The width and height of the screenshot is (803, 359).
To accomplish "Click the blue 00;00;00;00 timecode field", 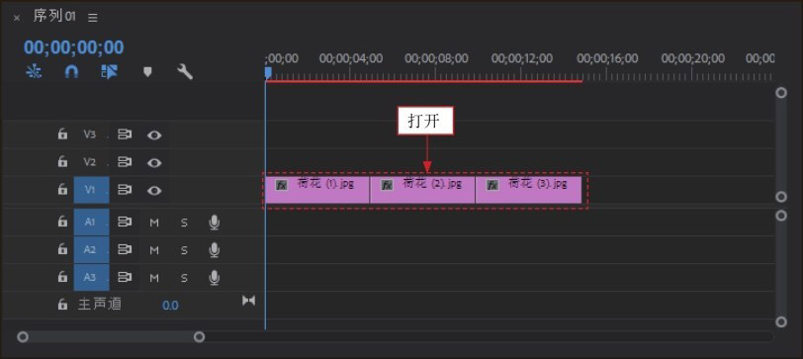I will pos(74,47).
